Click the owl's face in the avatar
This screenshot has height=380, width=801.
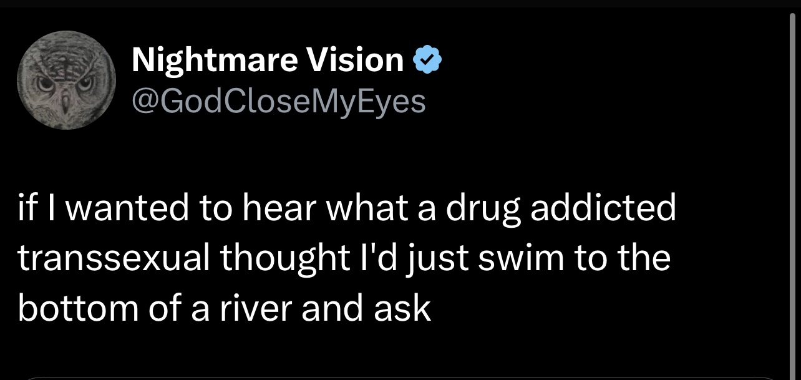click(66, 80)
